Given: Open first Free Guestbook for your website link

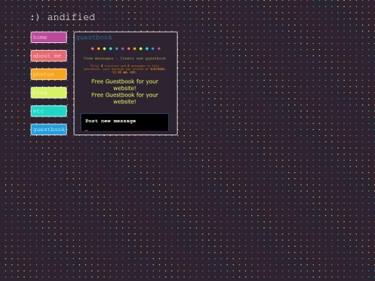Looking at the screenshot, I should tap(124, 85).
